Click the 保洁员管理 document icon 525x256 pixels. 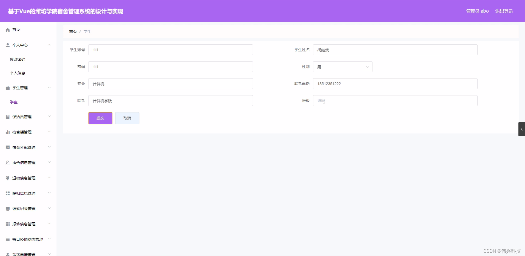pyautogui.click(x=7, y=117)
